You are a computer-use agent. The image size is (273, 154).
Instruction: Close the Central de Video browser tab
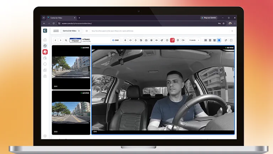coord(75,18)
